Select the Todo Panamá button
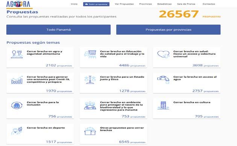Image resolution: width=237 pixels, height=146 pixels. click(58, 29)
